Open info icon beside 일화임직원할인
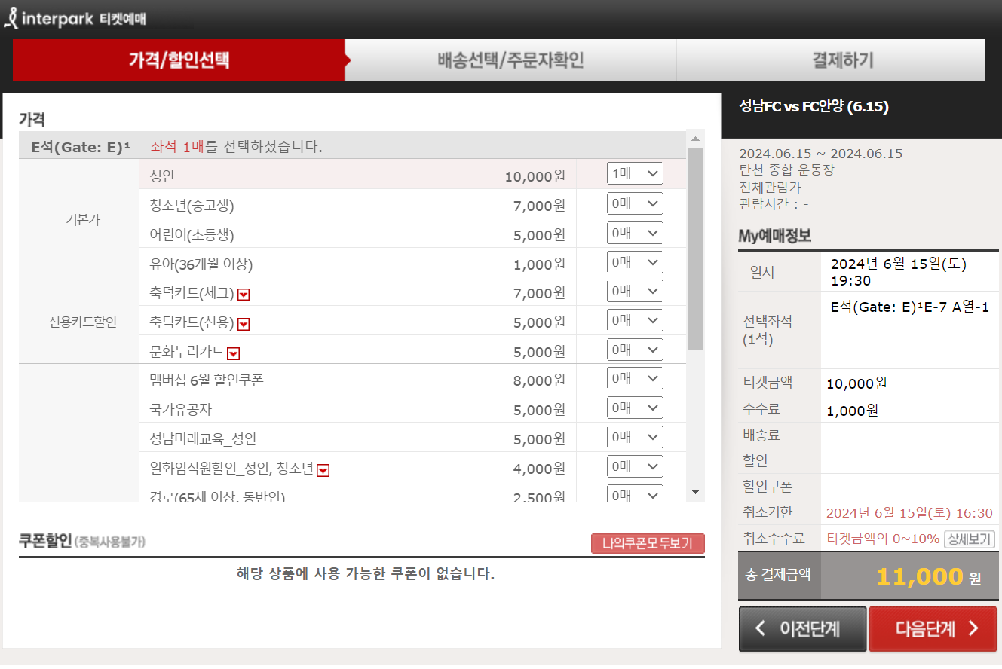Image resolution: width=1002 pixels, height=669 pixels. click(323, 470)
